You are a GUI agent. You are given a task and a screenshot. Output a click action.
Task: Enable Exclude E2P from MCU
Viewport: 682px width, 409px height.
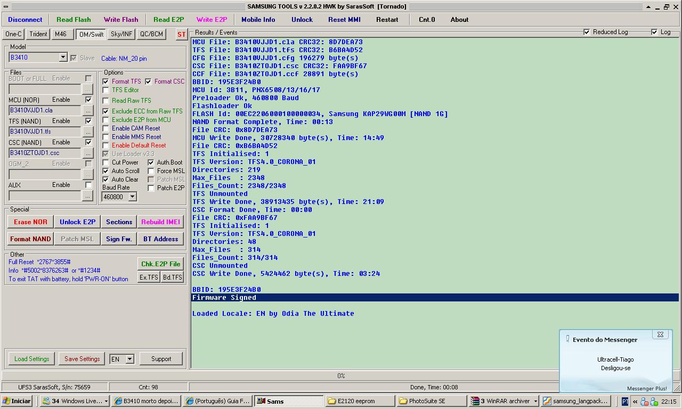(105, 120)
